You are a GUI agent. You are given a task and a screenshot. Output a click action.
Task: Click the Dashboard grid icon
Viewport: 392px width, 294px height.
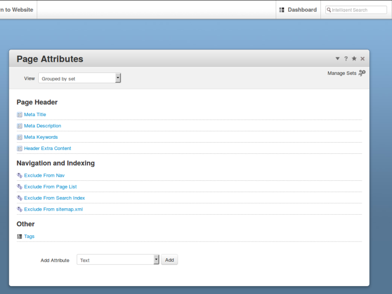281,10
